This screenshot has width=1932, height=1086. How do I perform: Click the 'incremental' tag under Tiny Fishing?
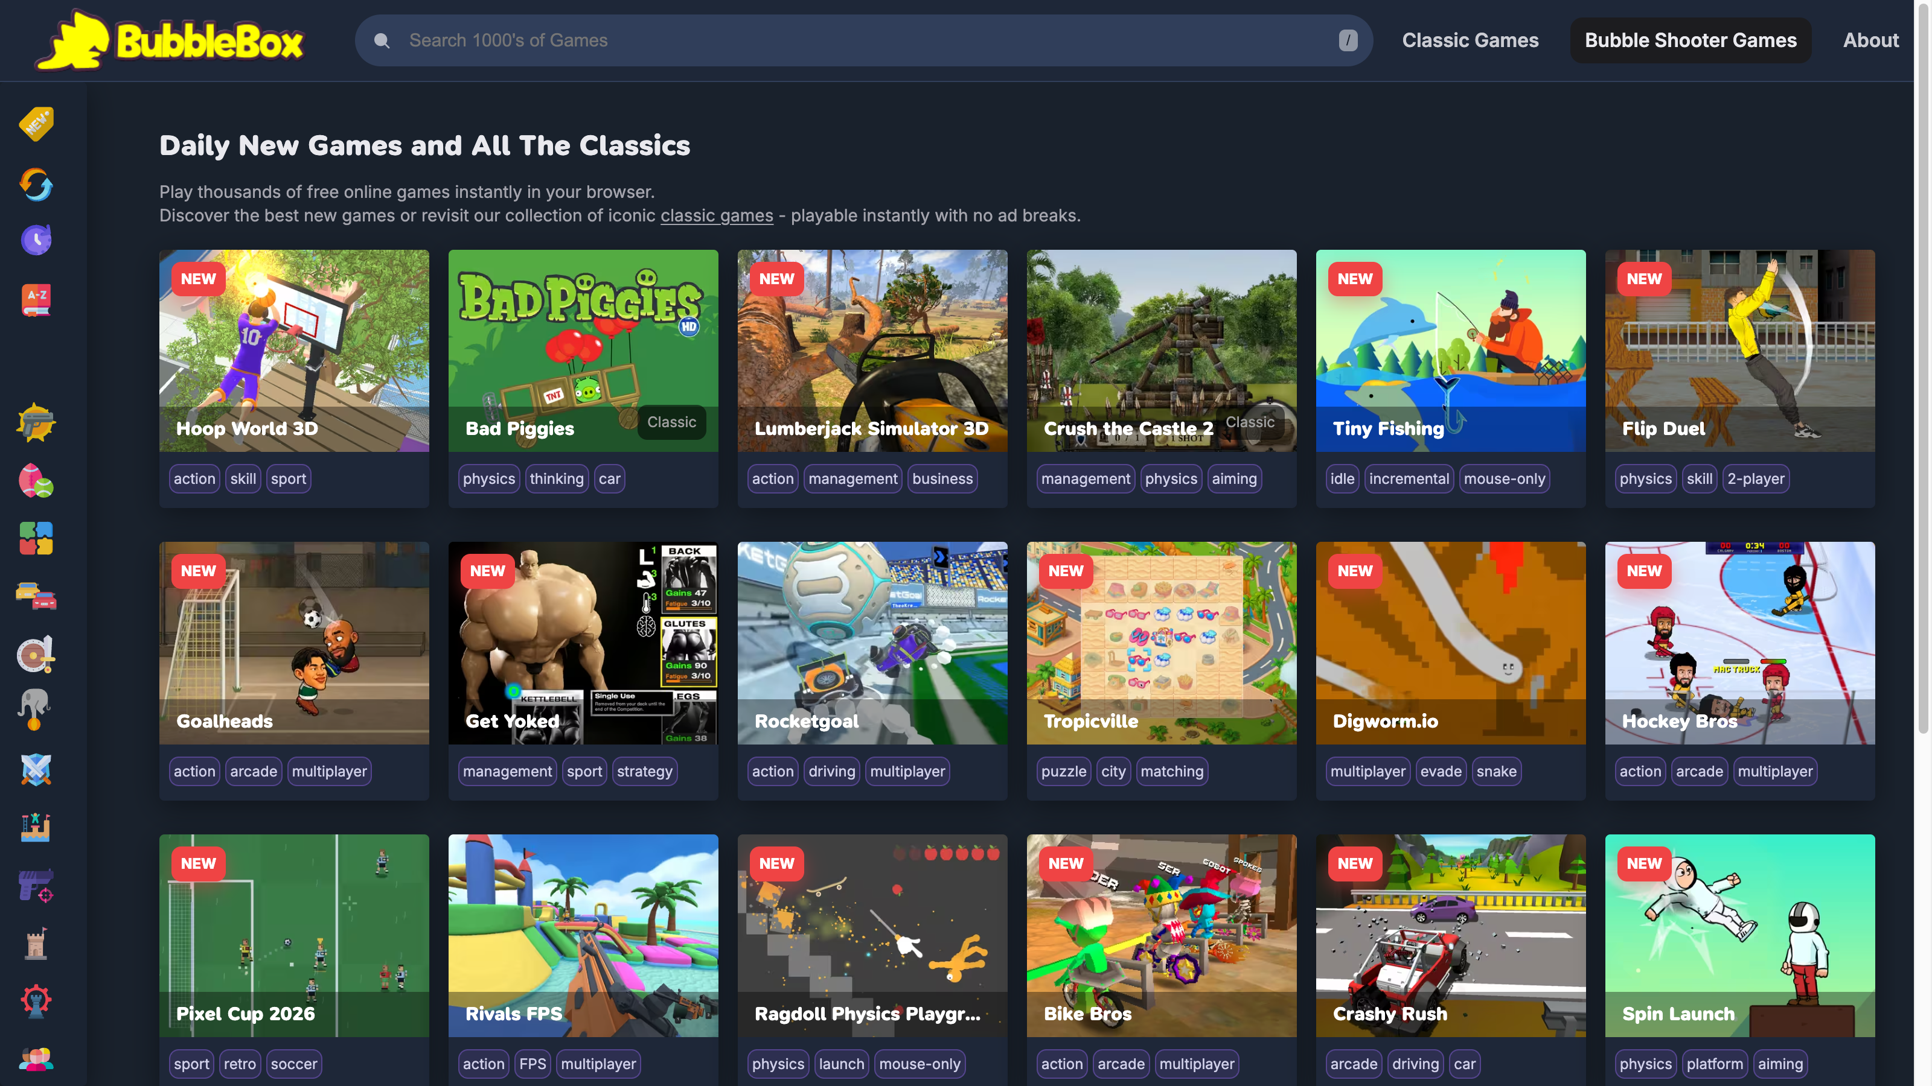tap(1409, 479)
